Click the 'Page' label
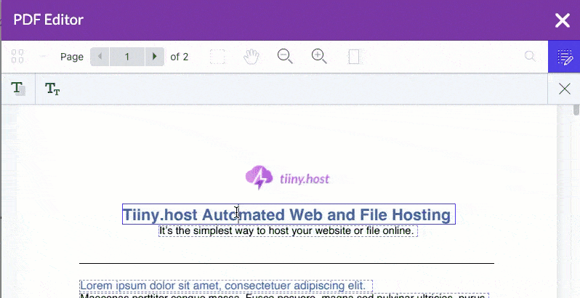 point(72,57)
